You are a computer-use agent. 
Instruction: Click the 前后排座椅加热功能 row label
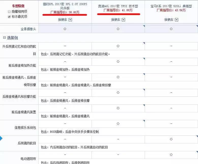[x=22, y=65]
